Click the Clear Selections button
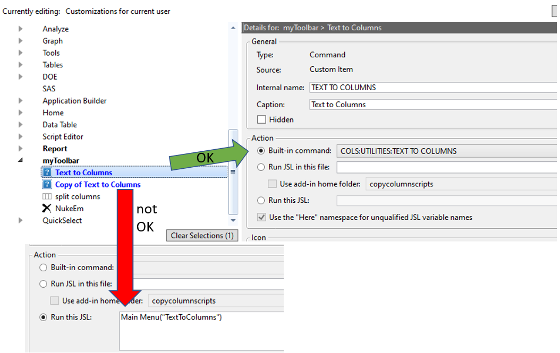Screen dimensions: 560x353 point(202,235)
